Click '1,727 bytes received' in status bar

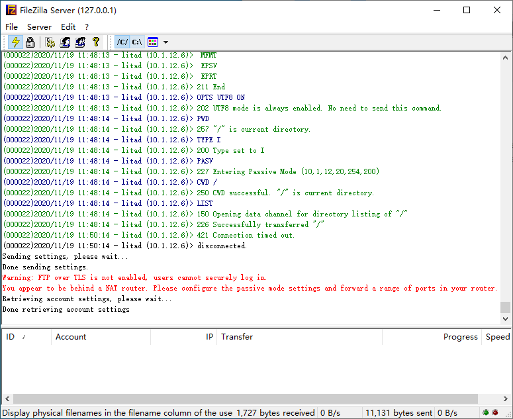point(275,413)
